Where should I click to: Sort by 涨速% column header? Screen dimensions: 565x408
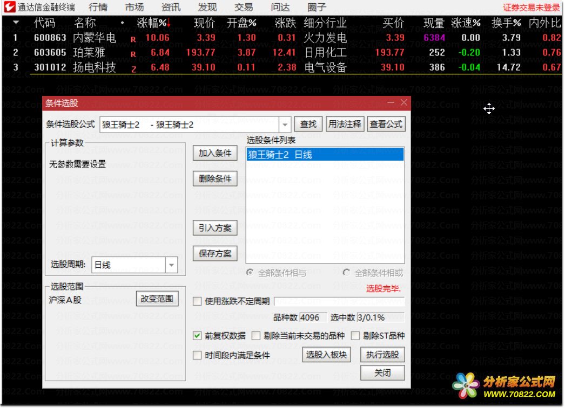(466, 23)
